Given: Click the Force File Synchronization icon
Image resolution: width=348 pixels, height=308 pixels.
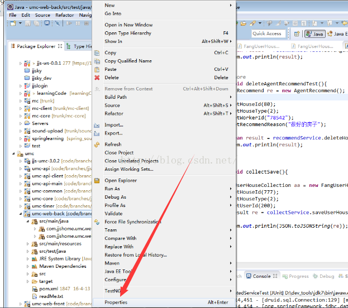Looking at the screenshot, I should [x=97, y=222].
